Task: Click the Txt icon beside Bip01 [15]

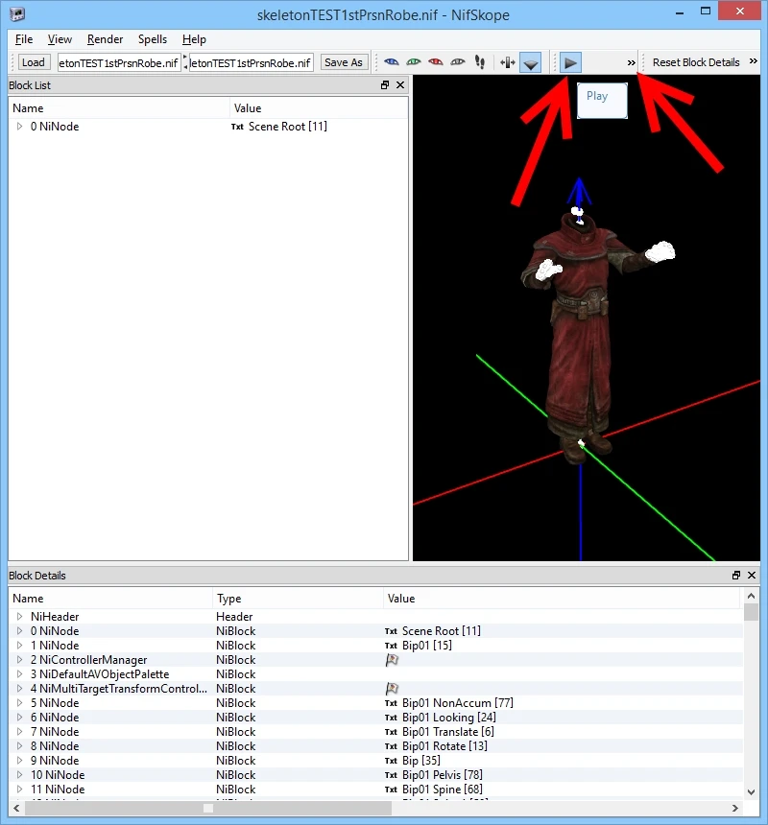Action: pos(391,646)
